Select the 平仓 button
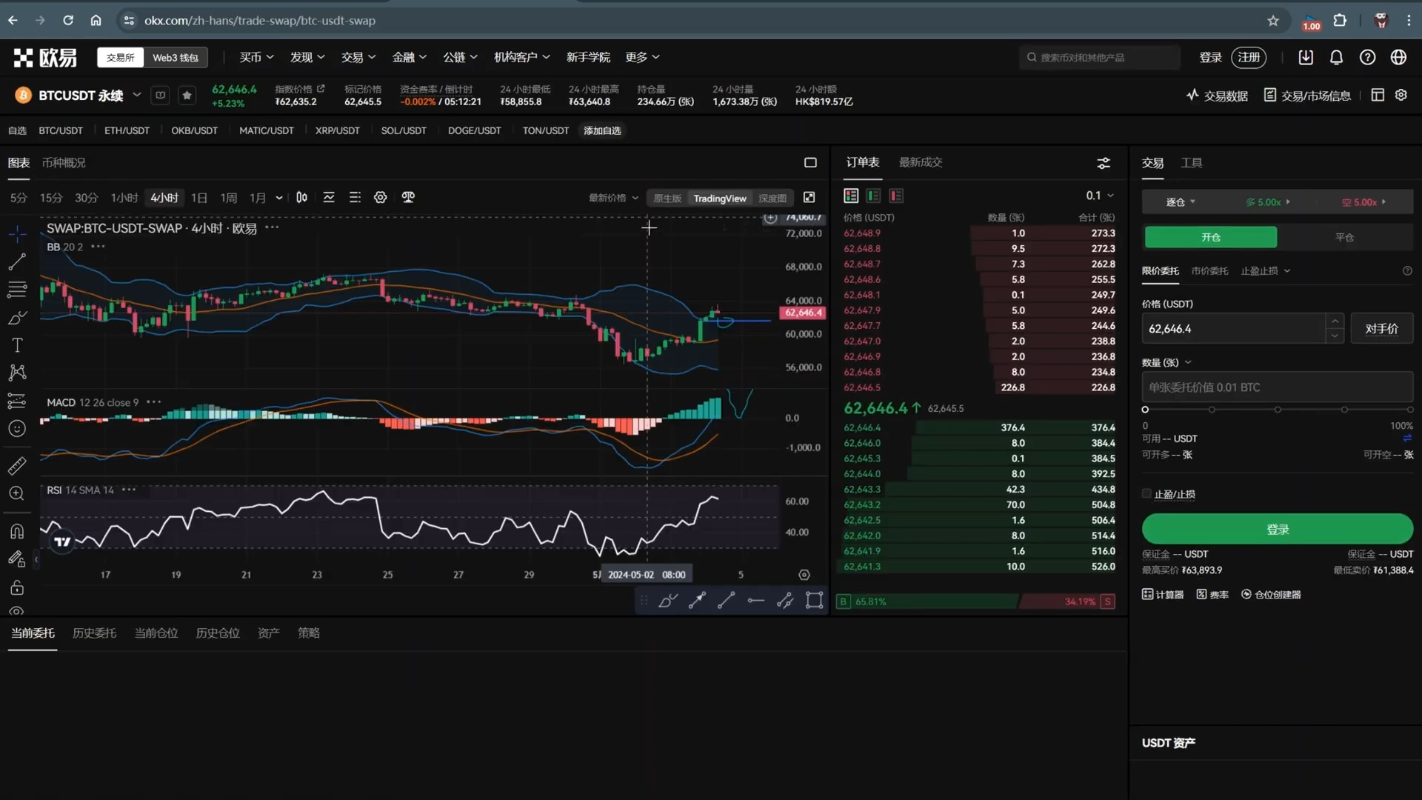The height and width of the screenshot is (800, 1422). coord(1344,237)
